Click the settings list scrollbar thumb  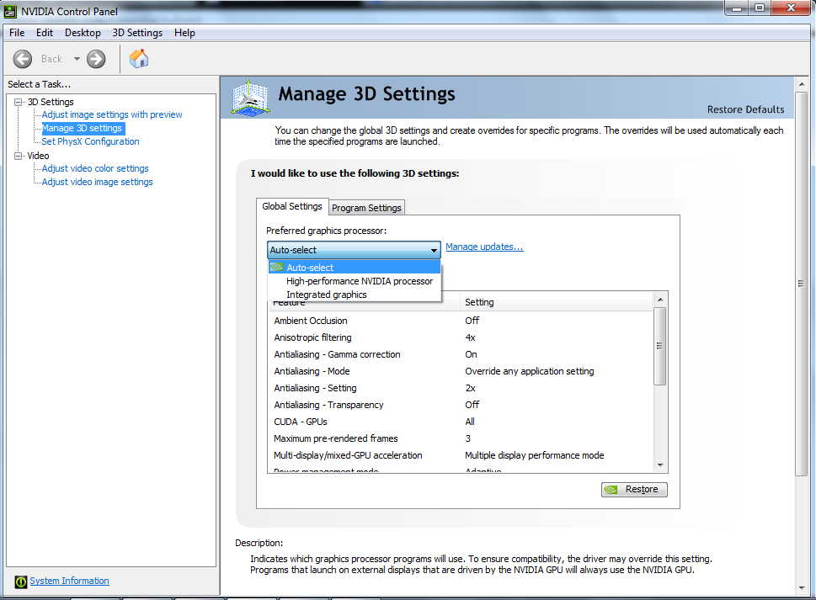click(x=660, y=346)
